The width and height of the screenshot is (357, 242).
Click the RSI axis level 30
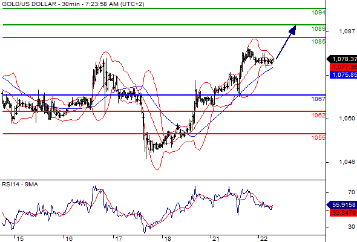352,227
